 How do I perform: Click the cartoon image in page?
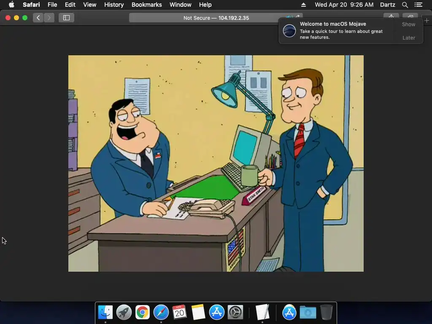pyautogui.click(x=216, y=163)
